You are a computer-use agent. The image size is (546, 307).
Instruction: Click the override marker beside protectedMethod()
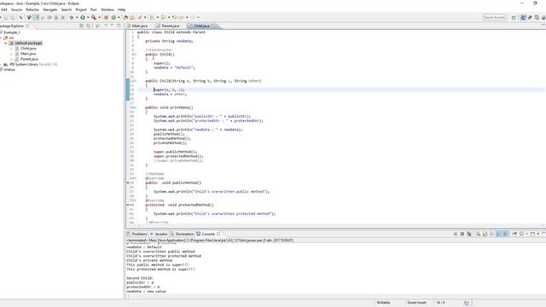pos(128,205)
